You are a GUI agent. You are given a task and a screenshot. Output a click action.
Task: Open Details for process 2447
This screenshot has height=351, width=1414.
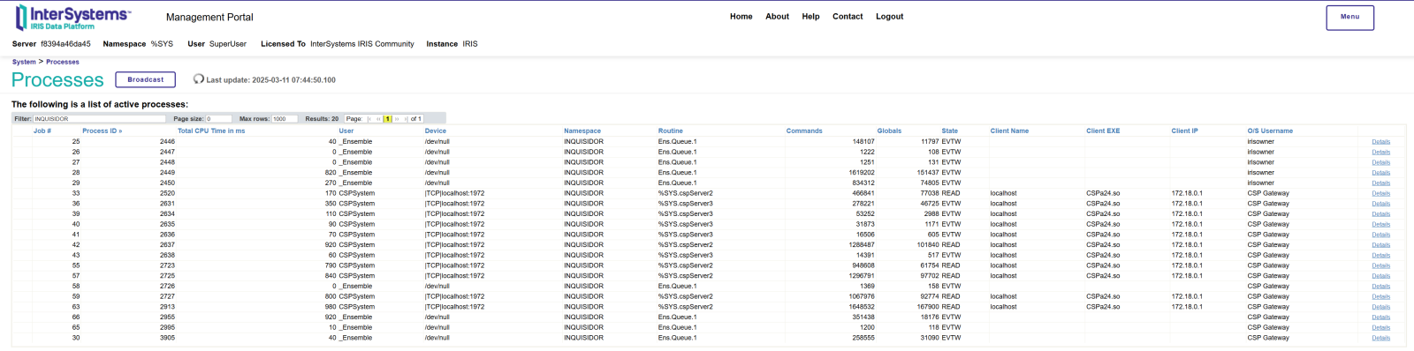1381,152
